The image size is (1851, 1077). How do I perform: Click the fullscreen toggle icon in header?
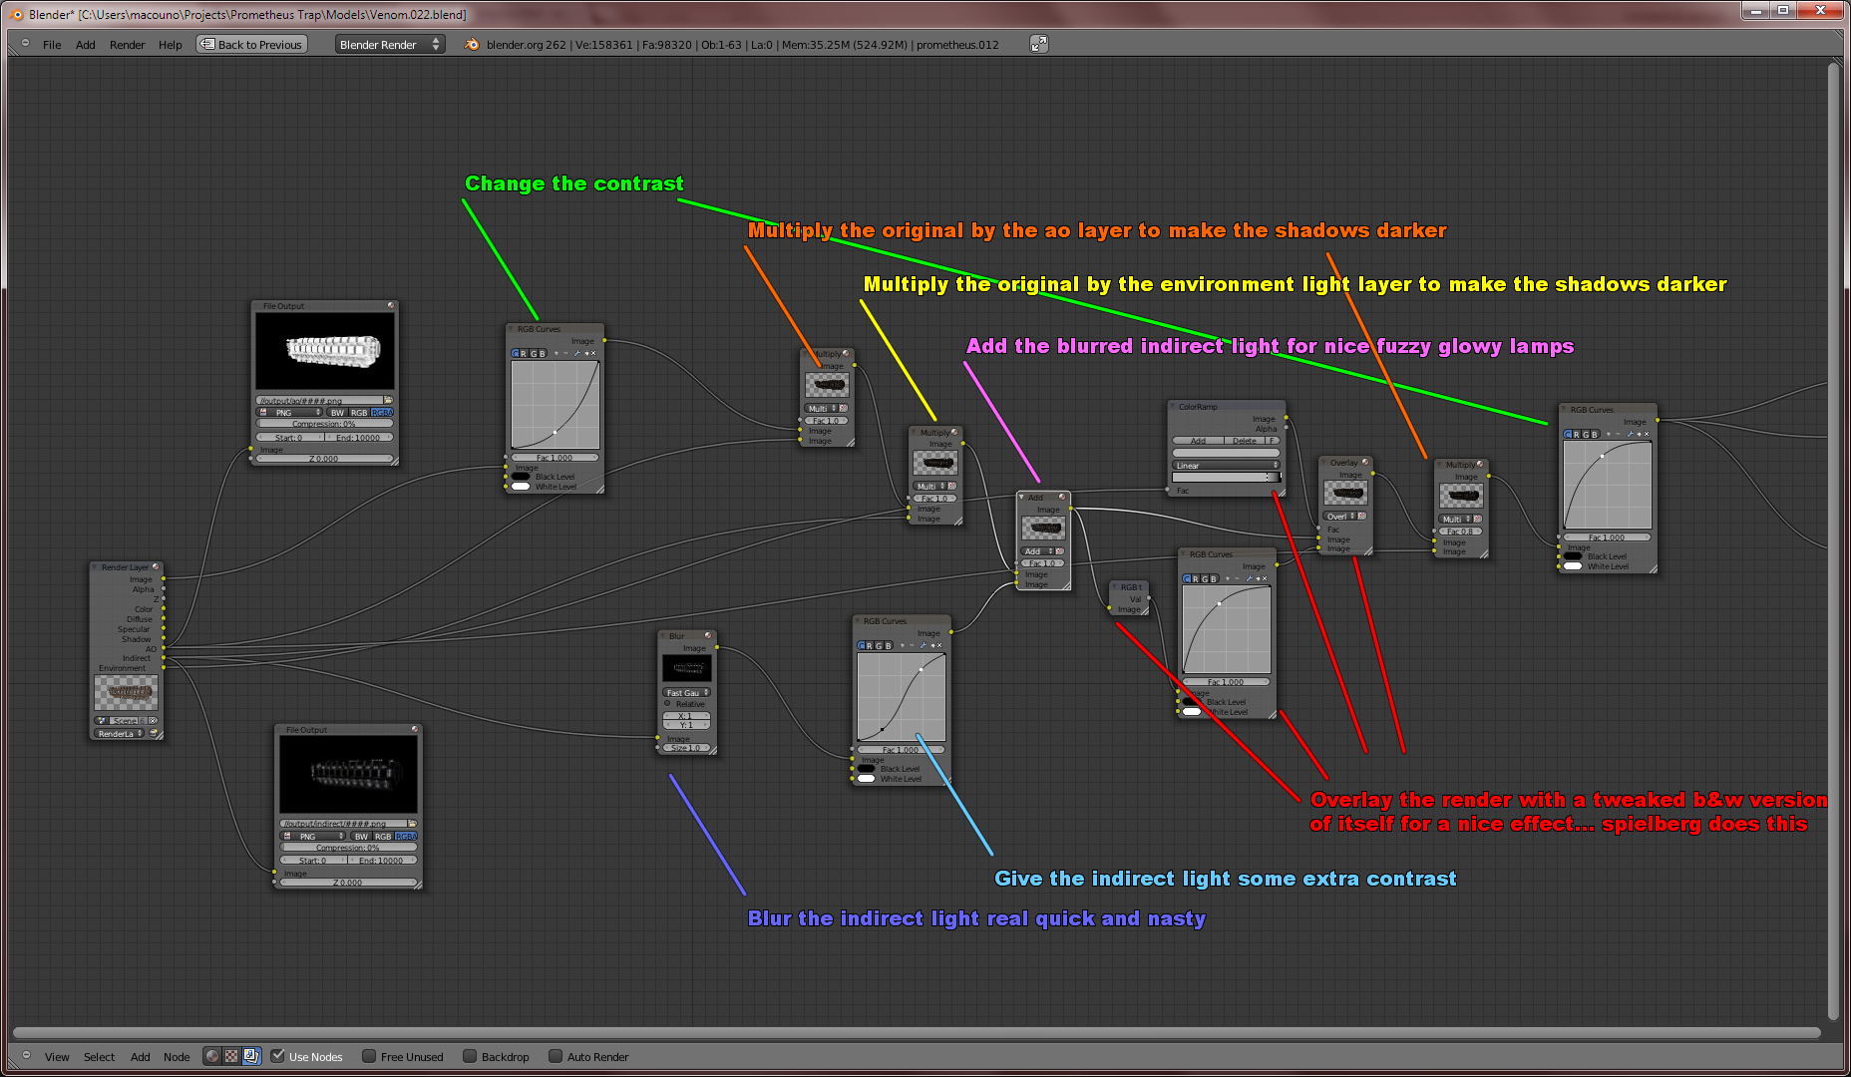pos(1038,44)
